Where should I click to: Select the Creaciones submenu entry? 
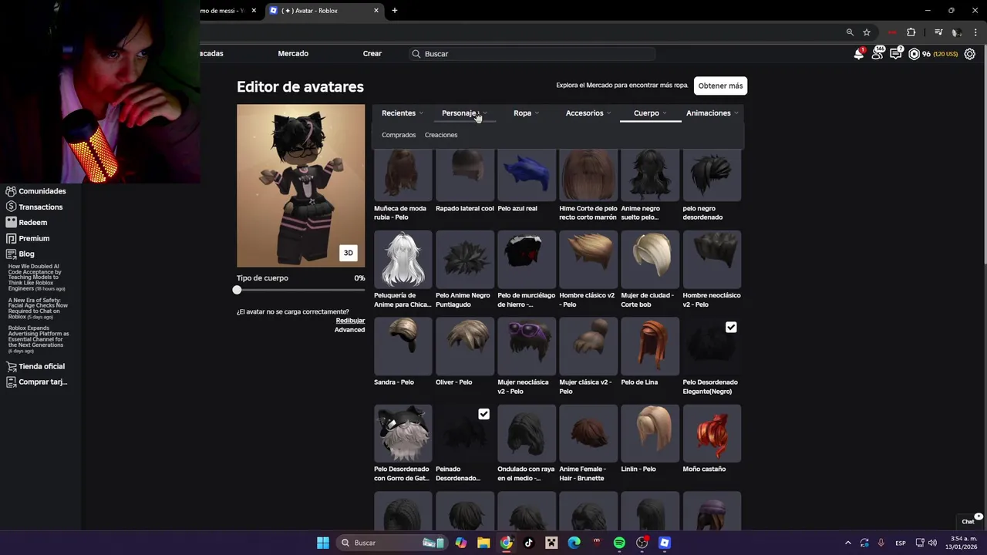tap(441, 135)
